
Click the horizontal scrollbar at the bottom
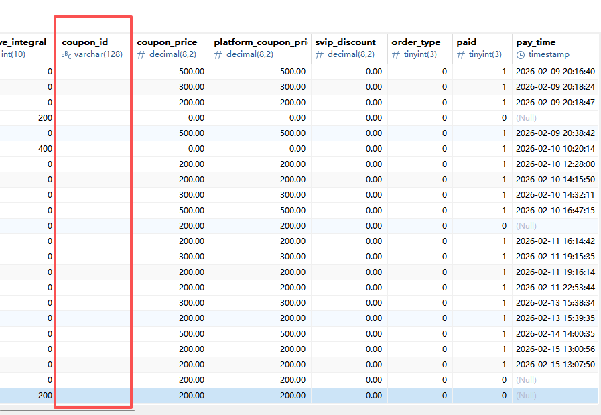tap(67, 409)
